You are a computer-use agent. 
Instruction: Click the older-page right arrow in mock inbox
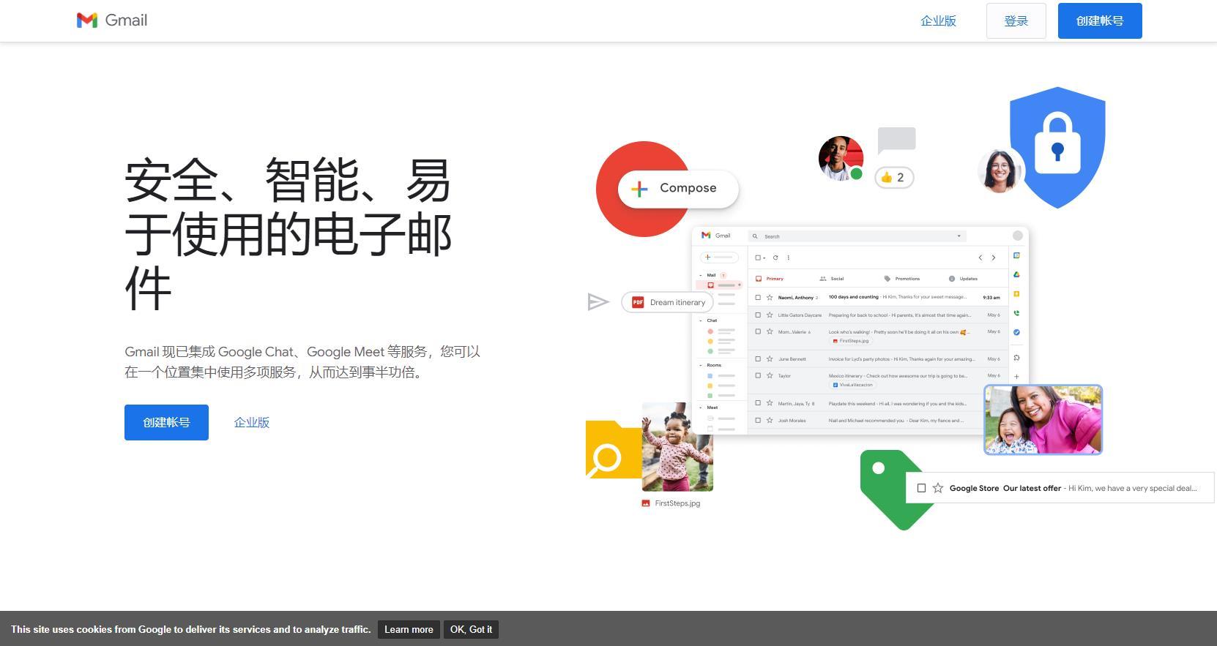pos(994,258)
